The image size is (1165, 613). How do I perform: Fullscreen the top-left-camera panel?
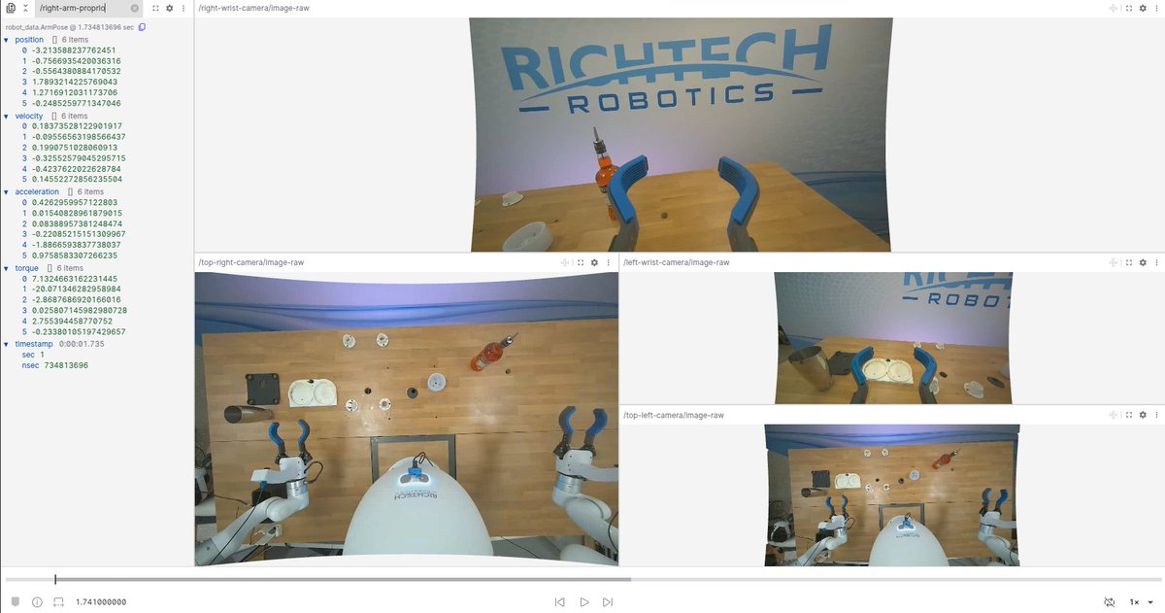click(1127, 415)
